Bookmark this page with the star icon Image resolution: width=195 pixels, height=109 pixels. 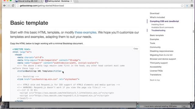182,5
